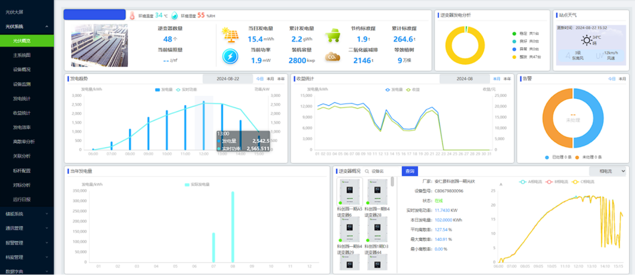The width and height of the screenshot is (635, 275).
Task: Open the 2024-08-22 date picker
Action: (x=228, y=79)
